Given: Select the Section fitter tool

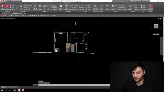Looking at the screenshot, I should (x=88, y=7).
